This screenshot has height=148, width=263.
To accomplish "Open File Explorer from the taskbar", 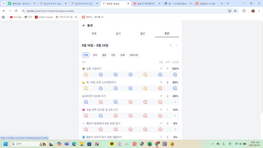I will click(82, 144).
